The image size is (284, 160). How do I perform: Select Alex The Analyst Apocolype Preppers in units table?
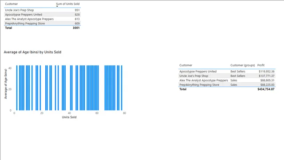pyautogui.click(x=29, y=19)
